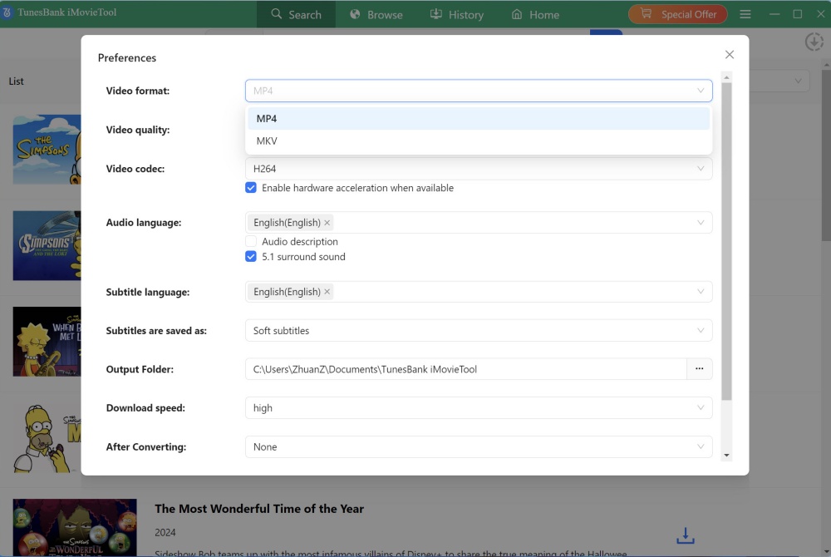Viewport: 831px width, 557px height.
Task: Open the Download speed dropdown
Action: (479, 408)
